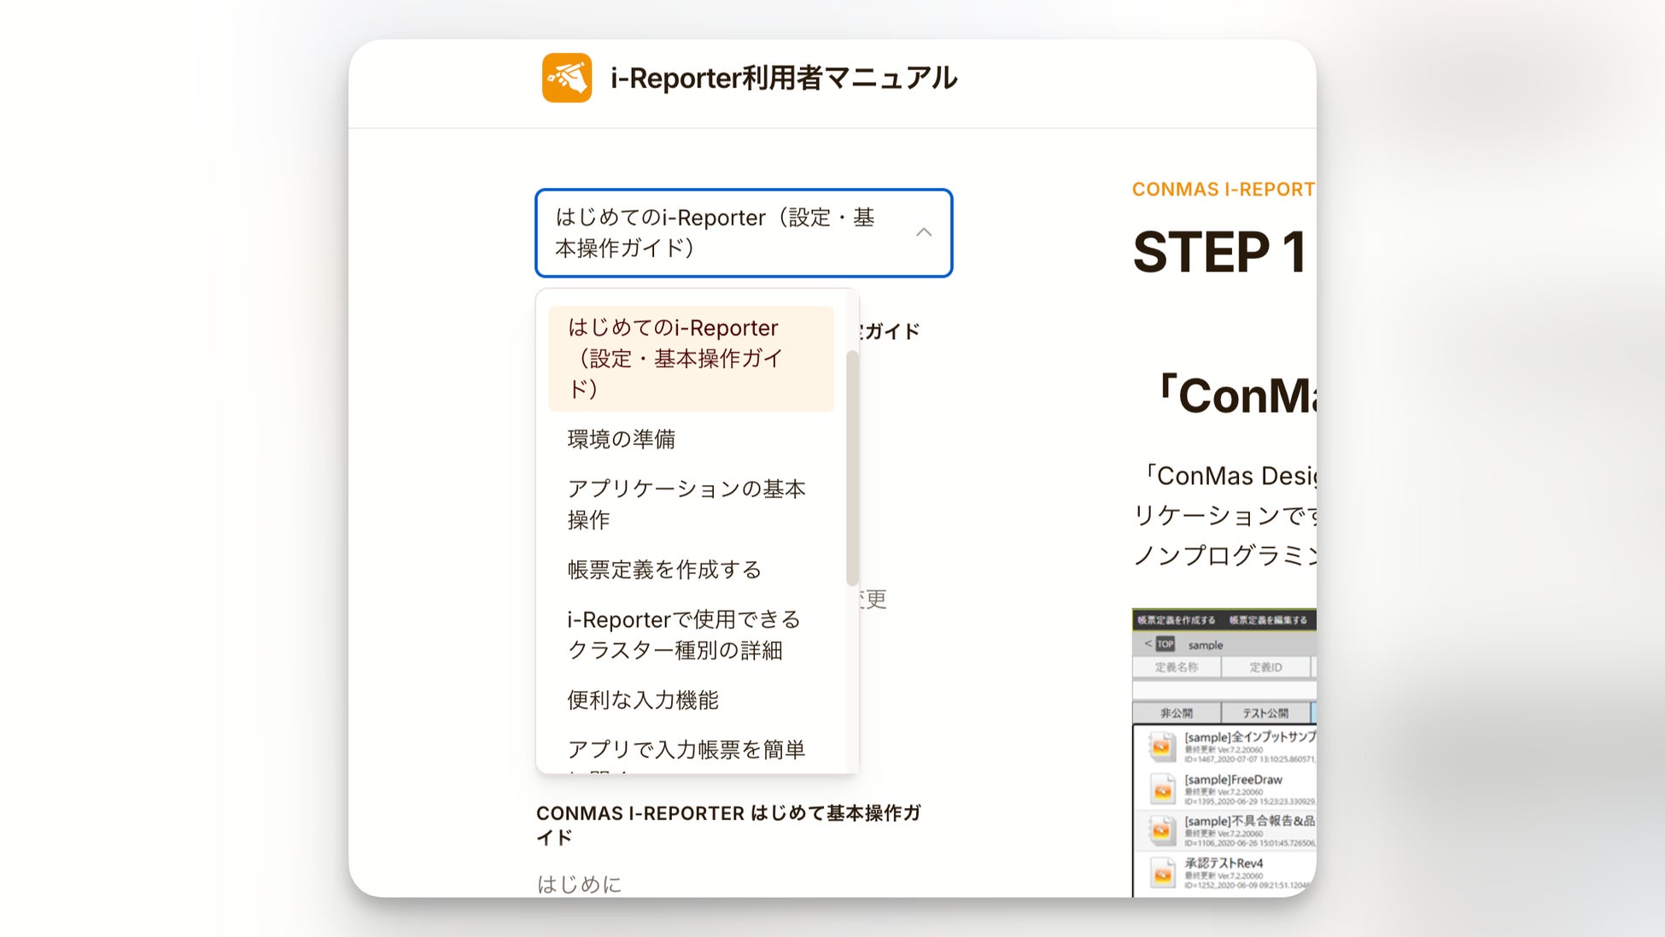Click the [sample]不具合報告 document icon
The width and height of the screenshot is (1665, 937).
pos(1162,830)
